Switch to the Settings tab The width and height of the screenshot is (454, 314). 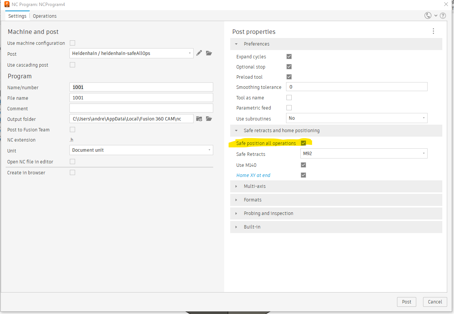[17, 16]
